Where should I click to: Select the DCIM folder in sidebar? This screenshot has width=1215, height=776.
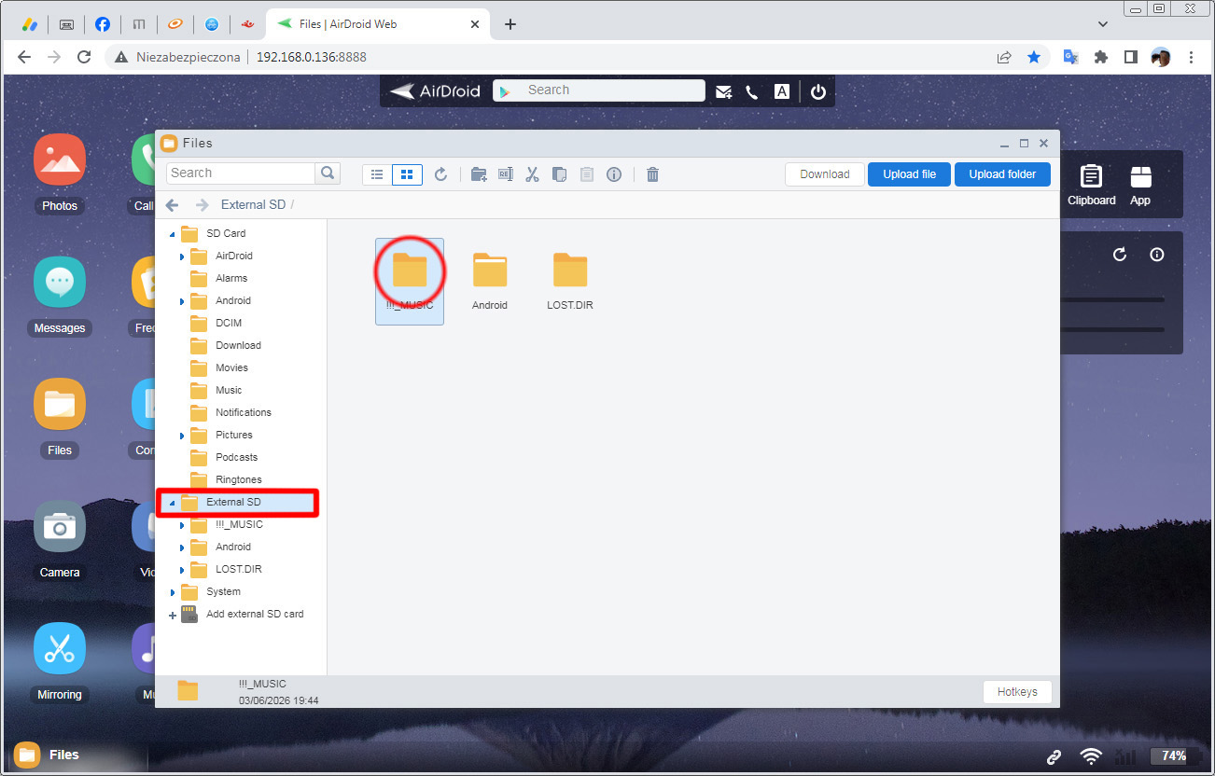pos(228,323)
